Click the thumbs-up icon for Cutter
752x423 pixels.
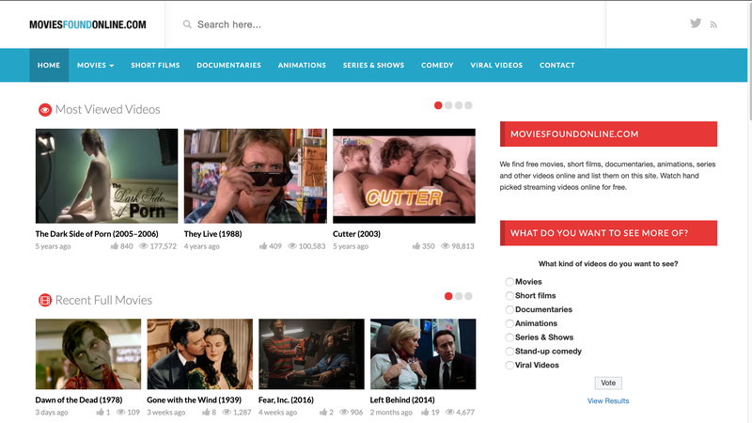pyautogui.click(x=415, y=246)
